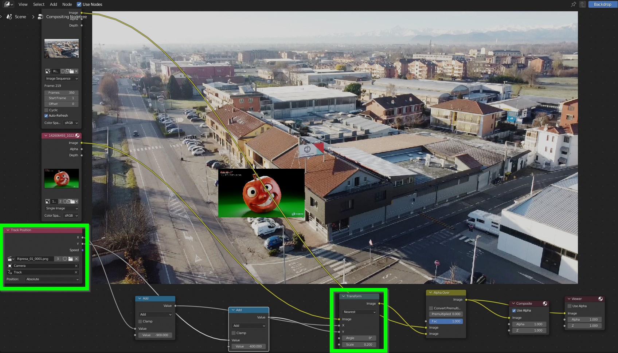Screen dimensions: 618x353
Task: Toggle the Backdrop button in the header
Action: tap(602, 4)
